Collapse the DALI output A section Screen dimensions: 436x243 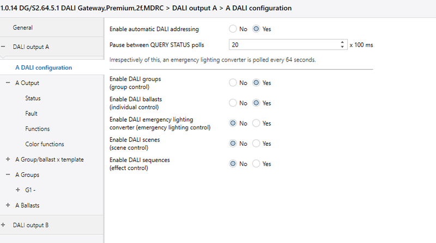[x=3, y=47]
